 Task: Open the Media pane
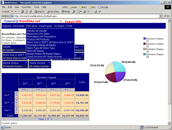(66, 11)
